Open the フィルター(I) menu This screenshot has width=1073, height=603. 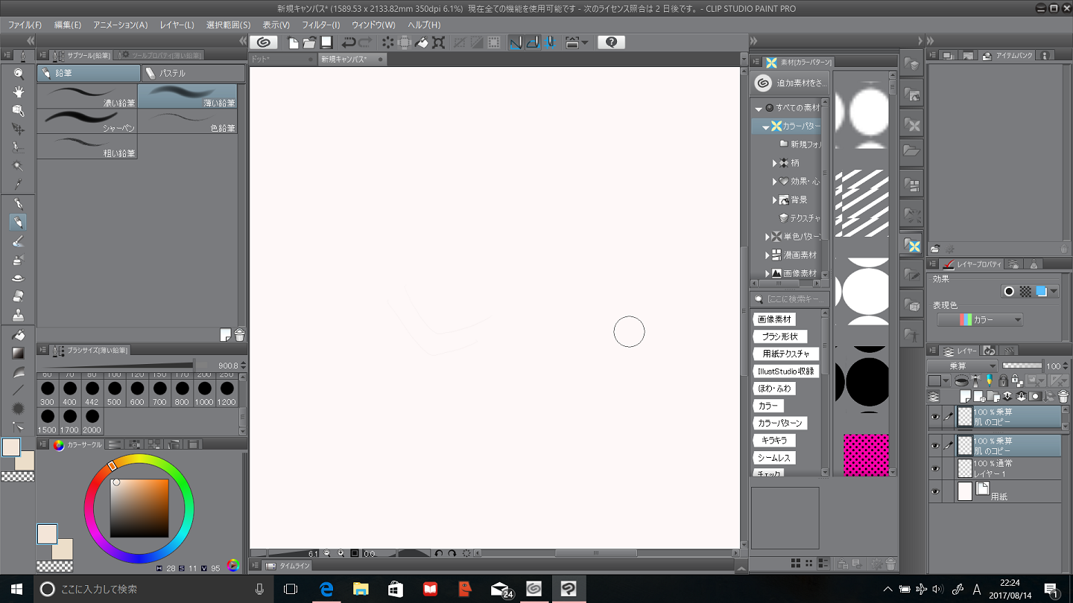tap(320, 25)
